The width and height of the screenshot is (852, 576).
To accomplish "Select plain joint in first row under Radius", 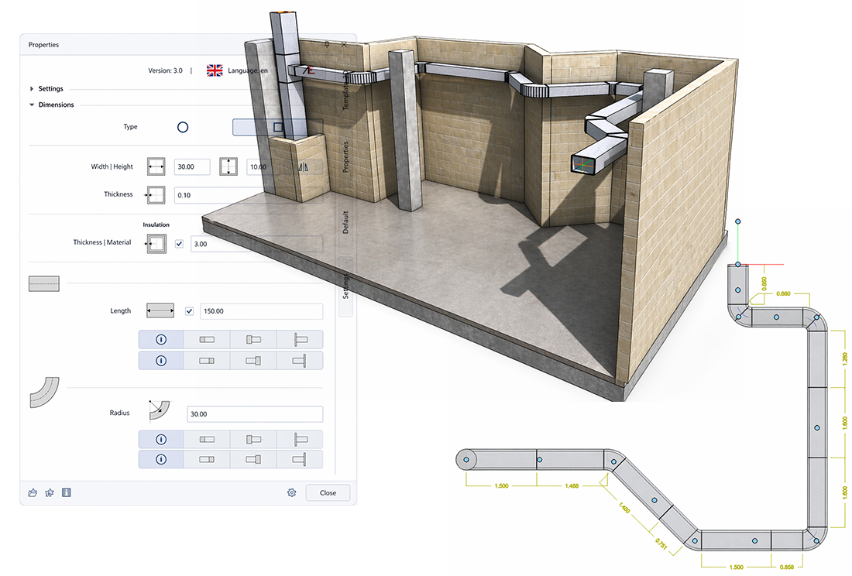I will (x=207, y=439).
